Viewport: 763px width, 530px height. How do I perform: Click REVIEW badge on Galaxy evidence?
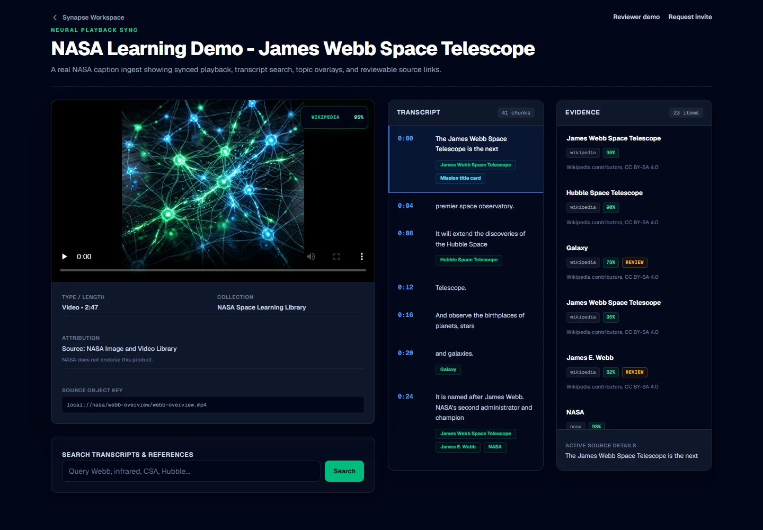[635, 262]
